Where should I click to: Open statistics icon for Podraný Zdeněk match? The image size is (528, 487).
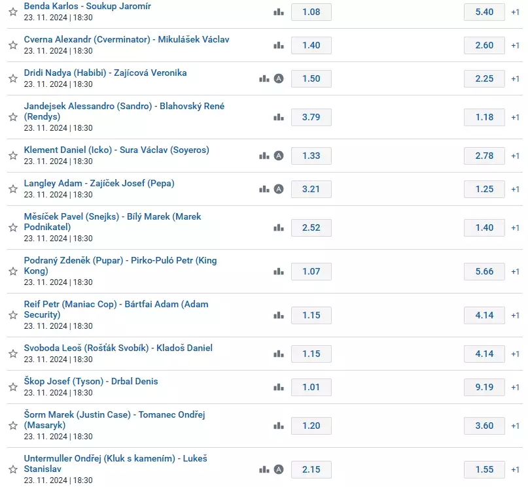(279, 271)
